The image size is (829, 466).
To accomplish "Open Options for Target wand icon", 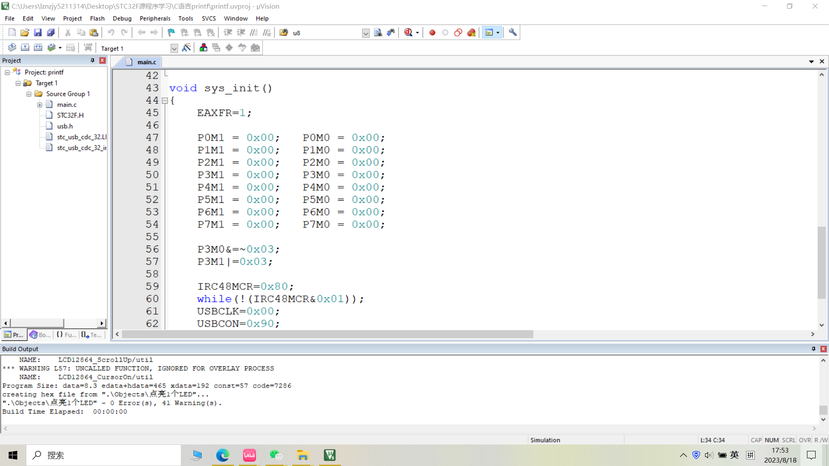I will 186,48.
